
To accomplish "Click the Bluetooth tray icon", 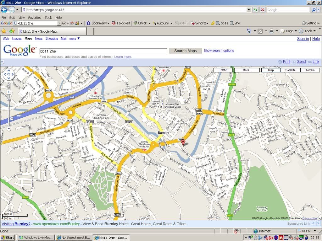I will tap(276, 238).
